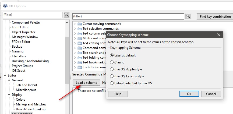Open Form Editor options

click(20, 27)
